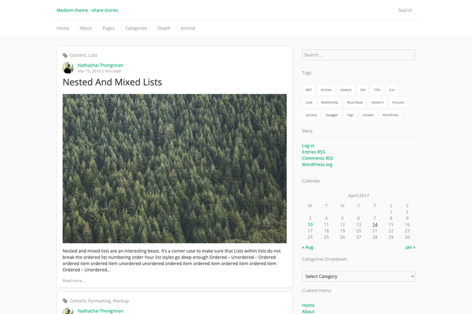Open Home in the Custom menu
Viewport: 472px width, 314px height.
click(308, 305)
